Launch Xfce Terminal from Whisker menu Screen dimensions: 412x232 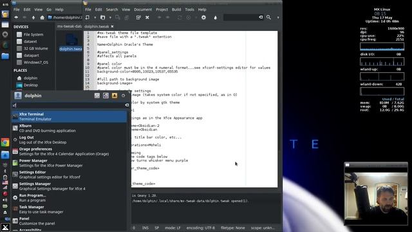tap(70, 117)
